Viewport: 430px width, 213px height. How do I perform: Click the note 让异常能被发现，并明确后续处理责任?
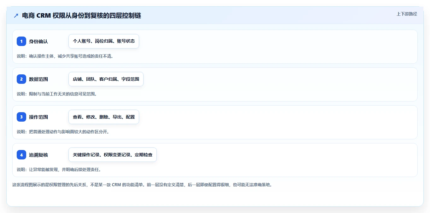click(59, 170)
